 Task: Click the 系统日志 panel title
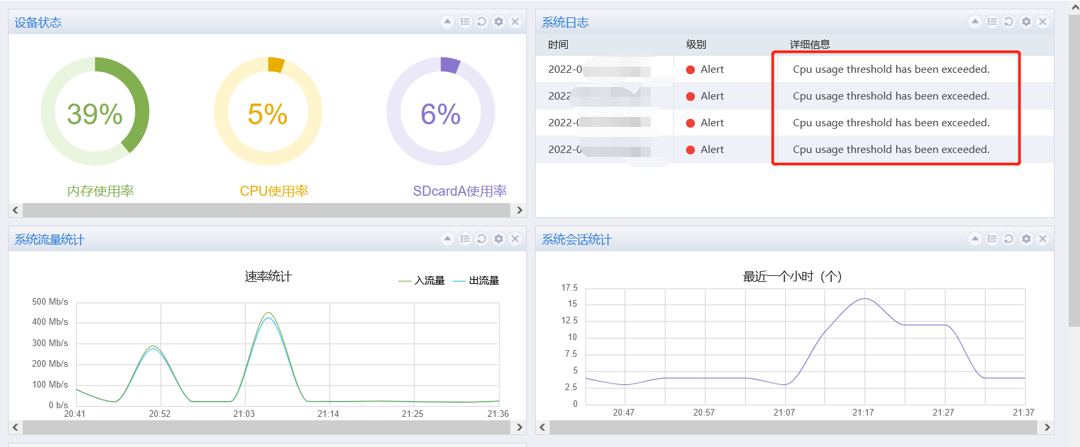click(565, 23)
